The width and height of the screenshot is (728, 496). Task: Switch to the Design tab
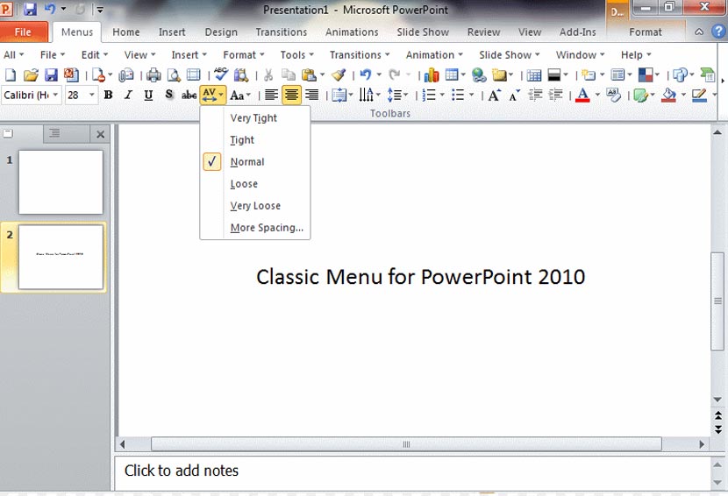pos(221,32)
